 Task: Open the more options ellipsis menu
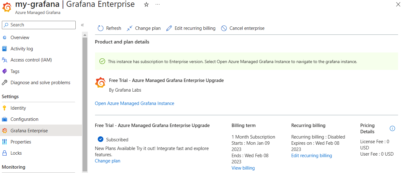(x=157, y=5)
